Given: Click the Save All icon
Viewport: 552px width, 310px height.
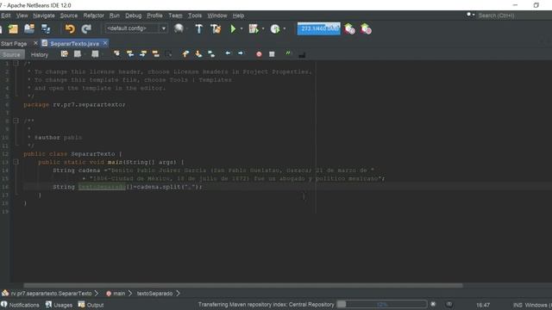Looking at the screenshot, I should point(46,28).
